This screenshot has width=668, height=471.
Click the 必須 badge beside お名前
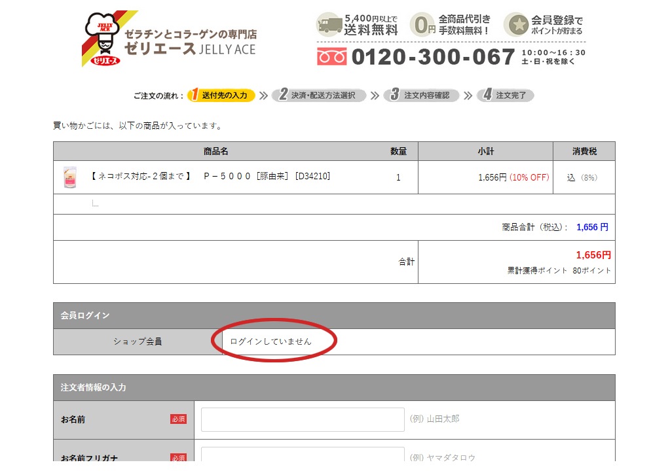[178, 419]
